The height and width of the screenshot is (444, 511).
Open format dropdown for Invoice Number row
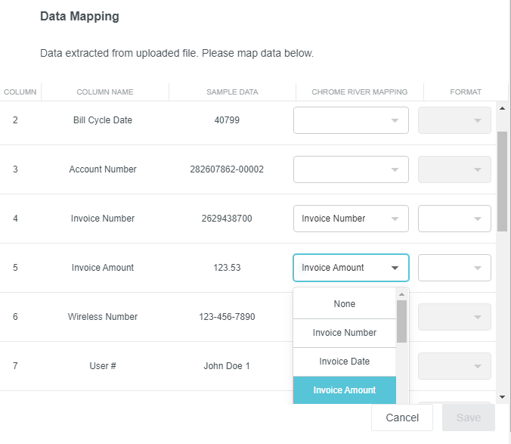coord(454,219)
